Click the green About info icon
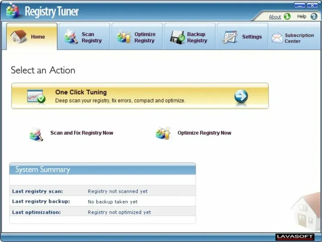Viewport: 322px width, 242px height. click(x=287, y=16)
